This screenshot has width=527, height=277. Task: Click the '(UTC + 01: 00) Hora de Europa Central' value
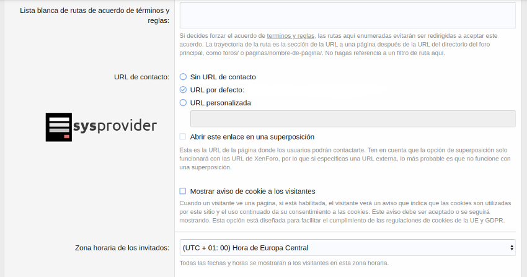click(246, 248)
